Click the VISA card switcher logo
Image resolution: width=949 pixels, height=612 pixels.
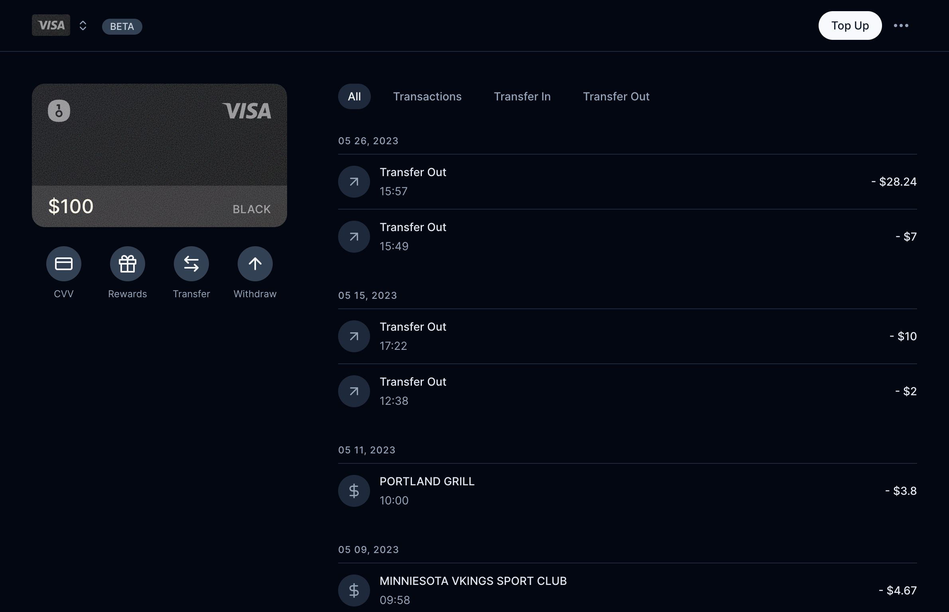[x=51, y=25]
